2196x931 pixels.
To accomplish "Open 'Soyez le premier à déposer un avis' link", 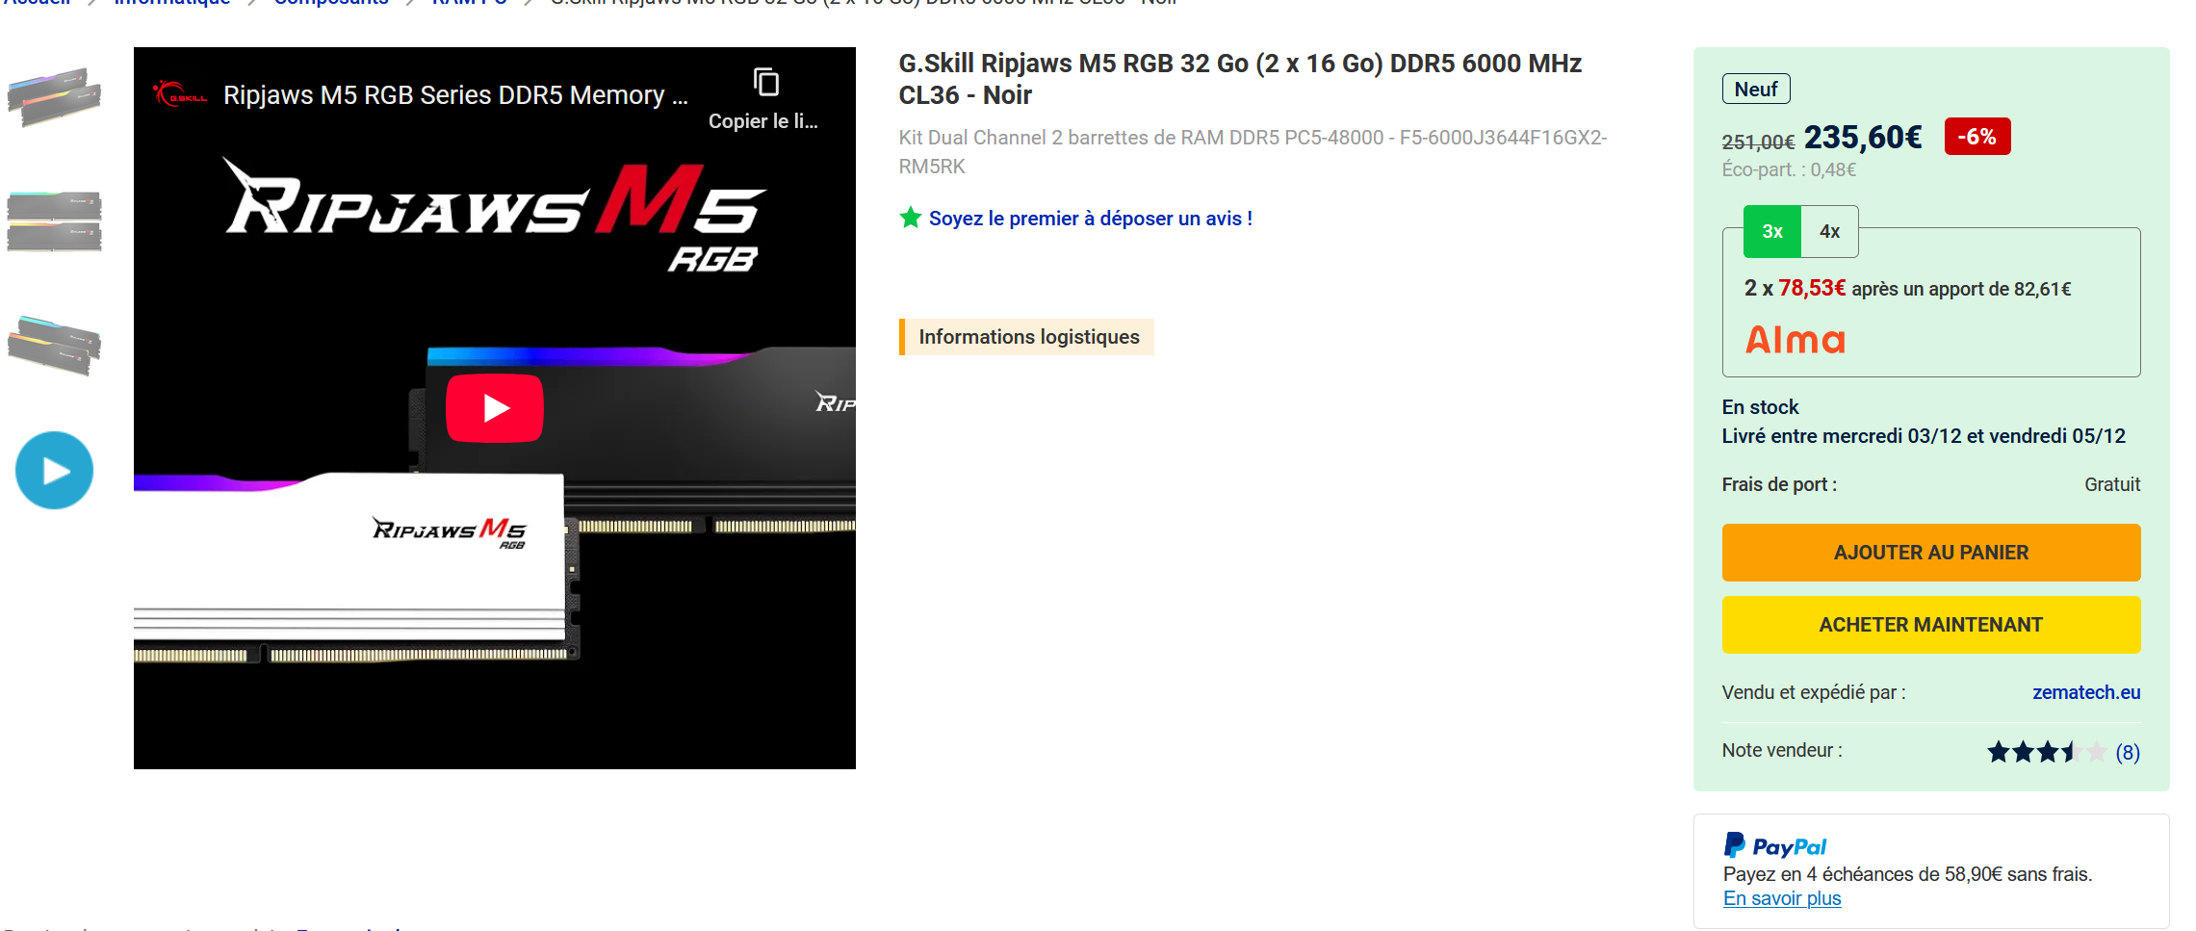I will click(x=1090, y=219).
